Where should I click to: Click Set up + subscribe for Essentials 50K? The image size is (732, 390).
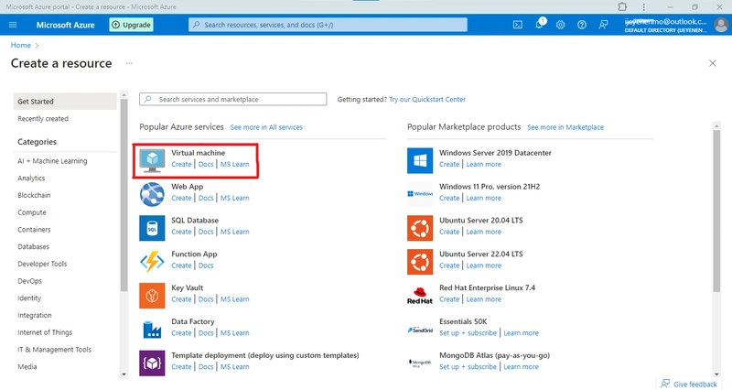(468, 333)
